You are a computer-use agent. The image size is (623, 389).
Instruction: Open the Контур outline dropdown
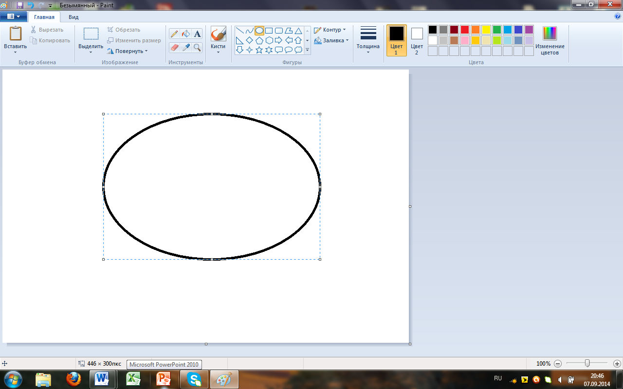tap(330, 30)
